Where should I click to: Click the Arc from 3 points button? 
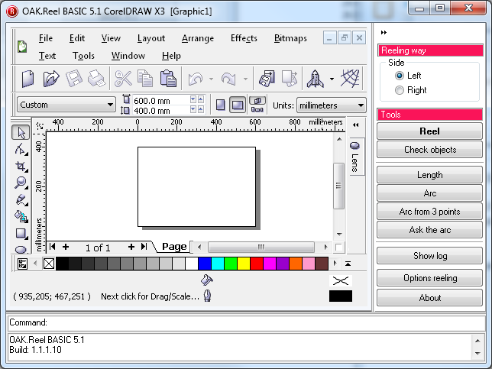coord(429,212)
